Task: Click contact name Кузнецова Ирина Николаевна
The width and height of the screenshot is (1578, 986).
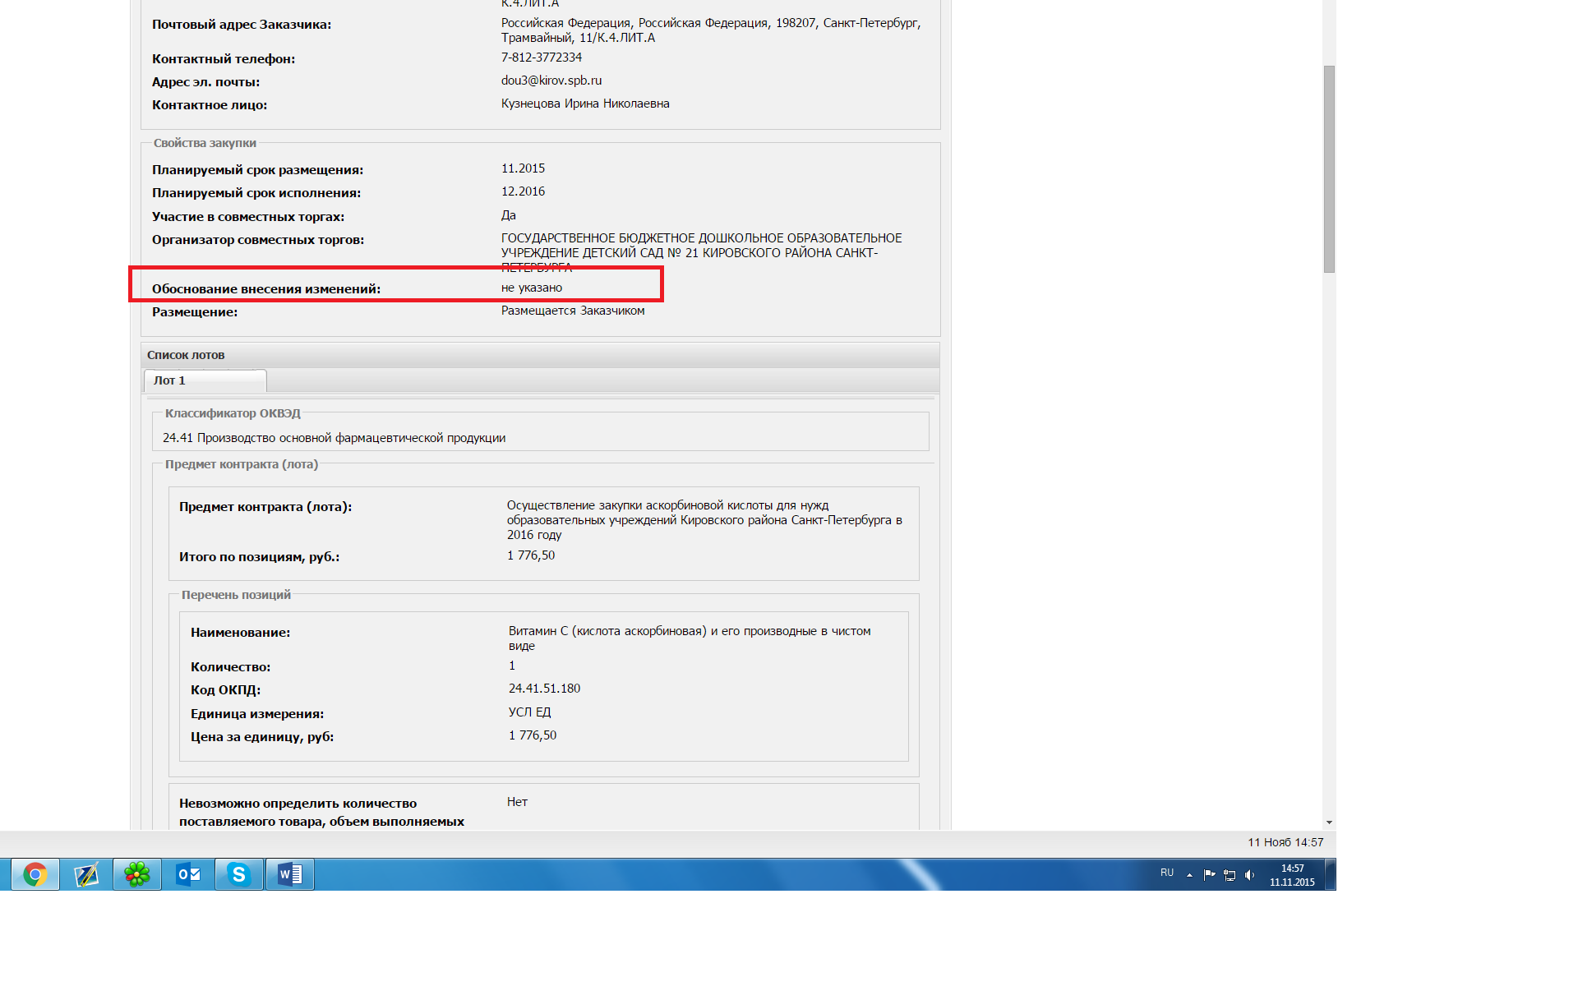Action: [585, 104]
